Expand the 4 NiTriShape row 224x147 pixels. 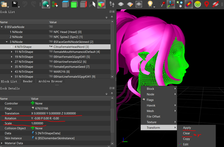[12, 47]
